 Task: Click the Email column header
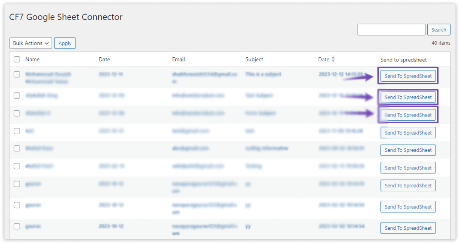(x=178, y=59)
